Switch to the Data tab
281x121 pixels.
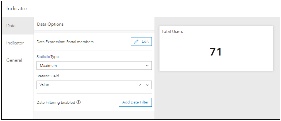click(11, 26)
